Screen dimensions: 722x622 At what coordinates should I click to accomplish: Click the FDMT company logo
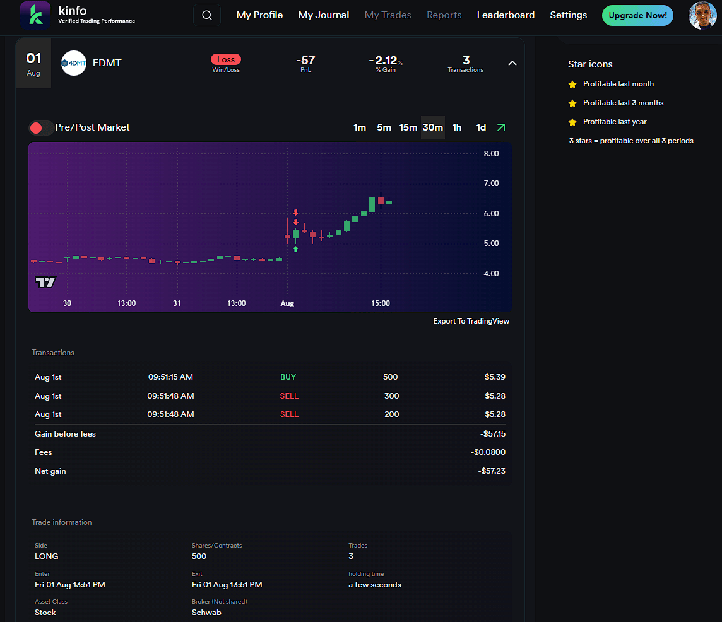[74, 63]
